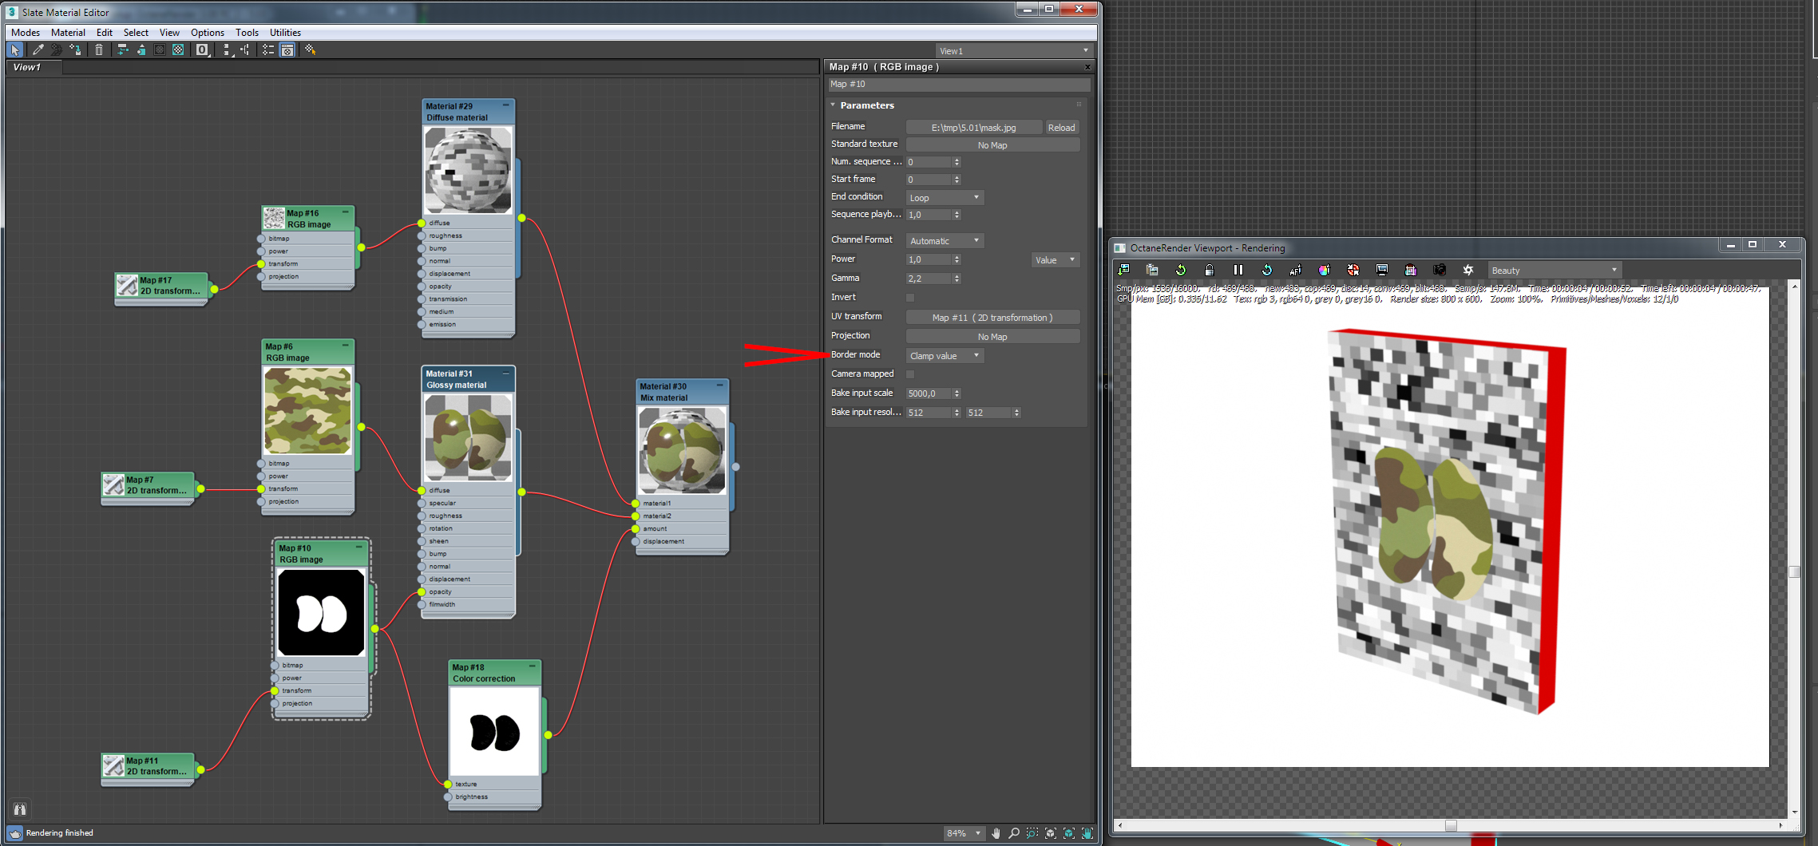This screenshot has width=1818, height=846.
Task: Toggle Material ID channel zero button
Action: [202, 50]
